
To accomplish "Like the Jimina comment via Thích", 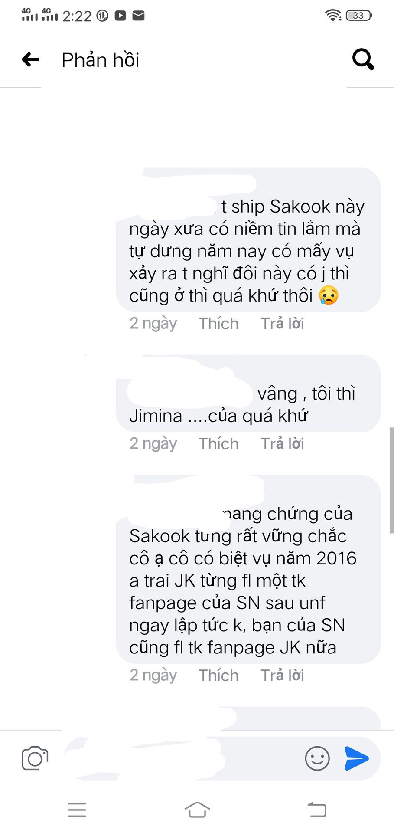I will coord(218,444).
